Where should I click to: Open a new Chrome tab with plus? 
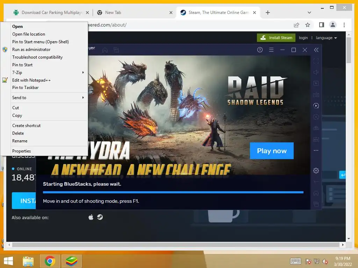click(268, 13)
